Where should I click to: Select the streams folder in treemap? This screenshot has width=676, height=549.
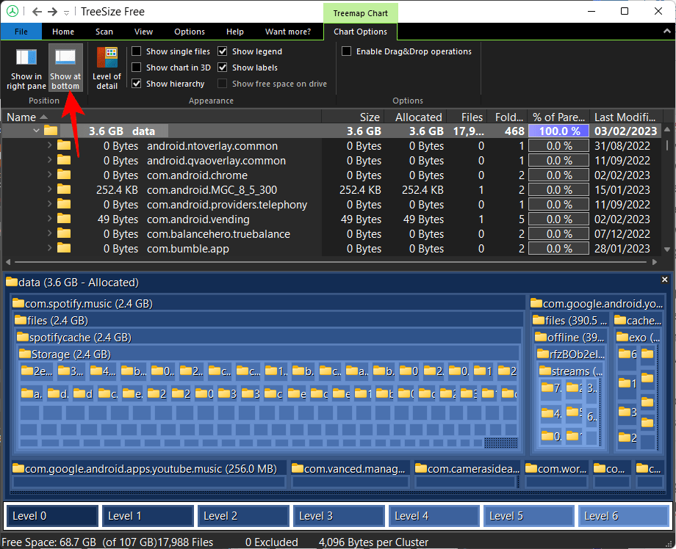pos(570,371)
